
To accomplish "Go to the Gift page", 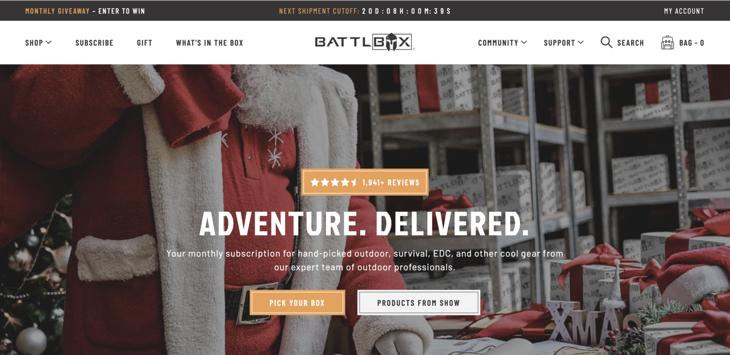I will tap(144, 43).
